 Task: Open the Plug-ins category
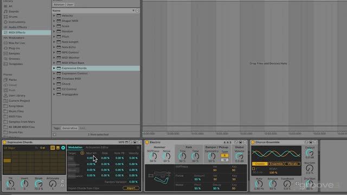tap(14, 48)
